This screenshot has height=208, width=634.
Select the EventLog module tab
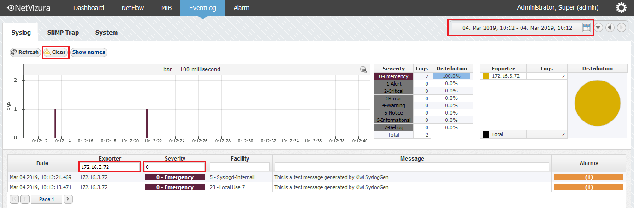[202, 8]
